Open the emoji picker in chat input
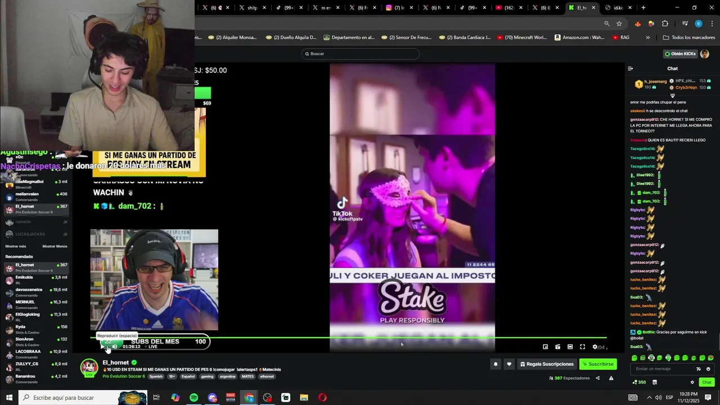The width and height of the screenshot is (720, 405). [708, 369]
